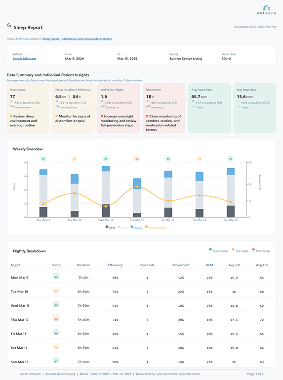Click the flag icon in Sleep Score card
This screenshot has height=380, width=283.
point(11,116)
